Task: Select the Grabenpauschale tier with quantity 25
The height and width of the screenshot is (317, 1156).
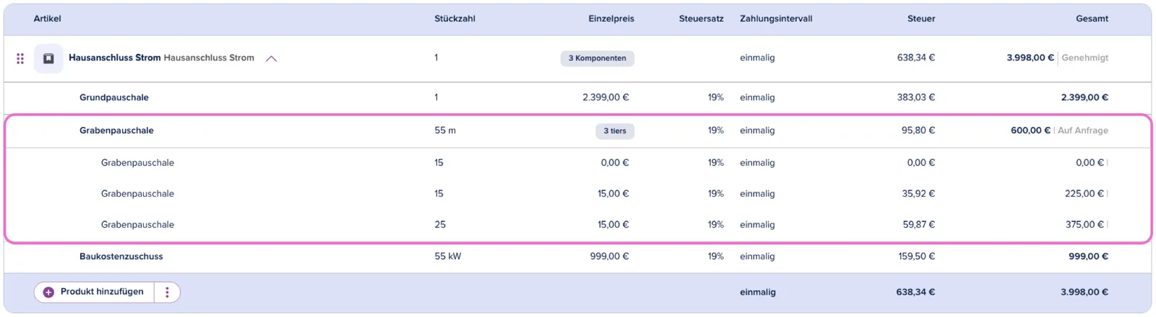Action: pyautogui.click(x=577, y=225)
